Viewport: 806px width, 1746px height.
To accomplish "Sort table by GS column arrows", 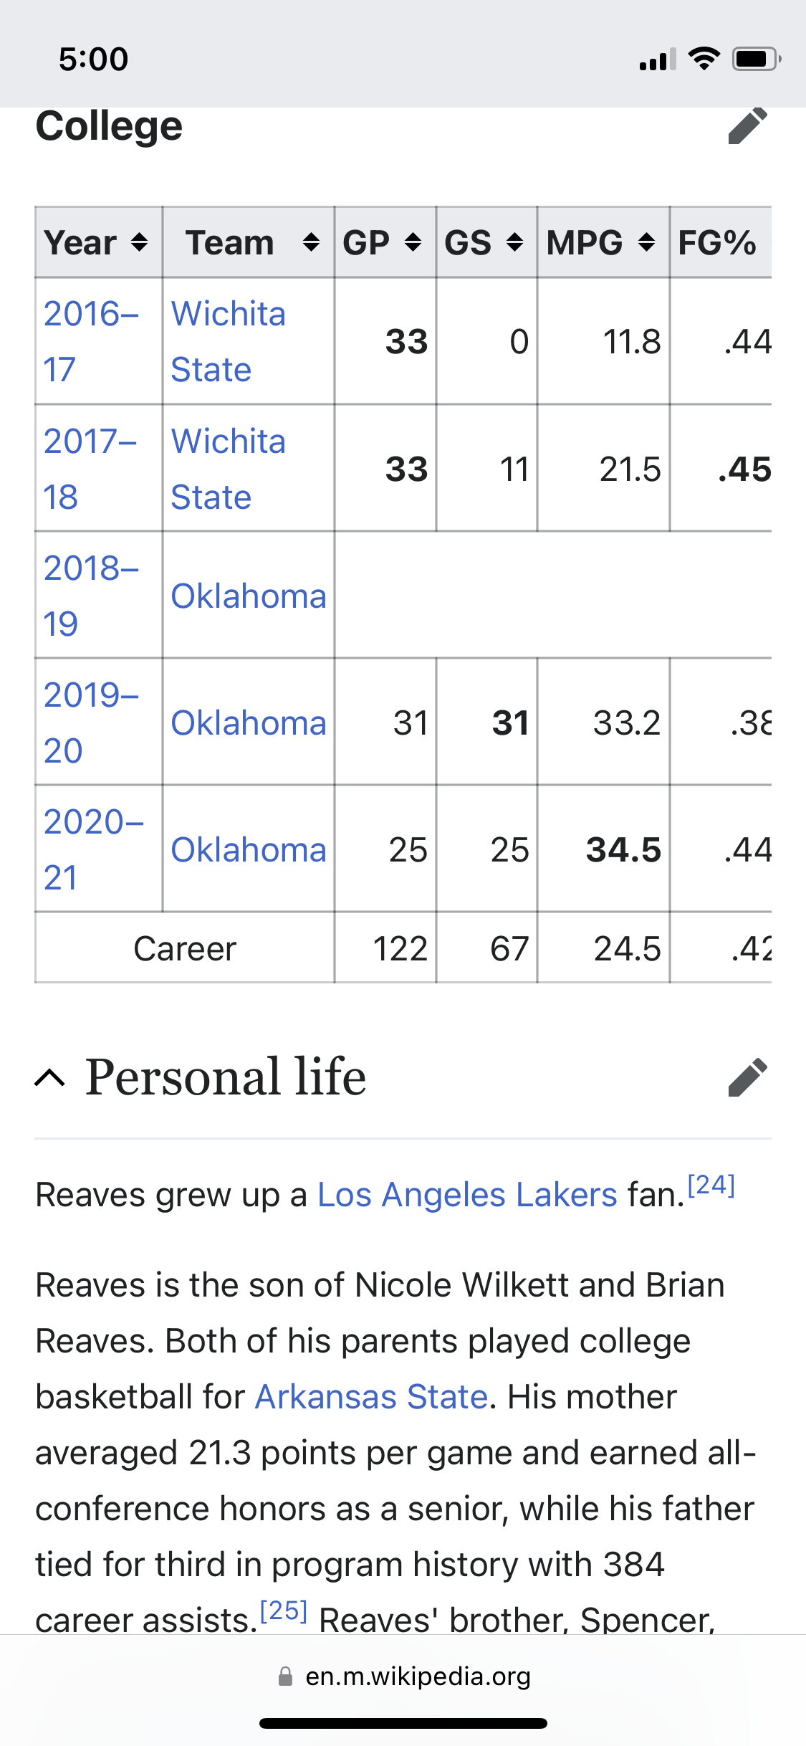I will (514, 242).
